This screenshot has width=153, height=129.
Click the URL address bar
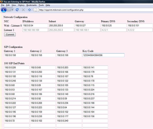(91, 10)
